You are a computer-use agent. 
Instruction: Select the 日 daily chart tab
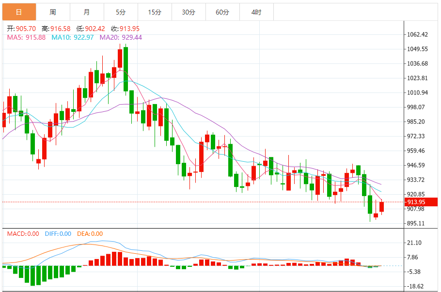(19, 12)
